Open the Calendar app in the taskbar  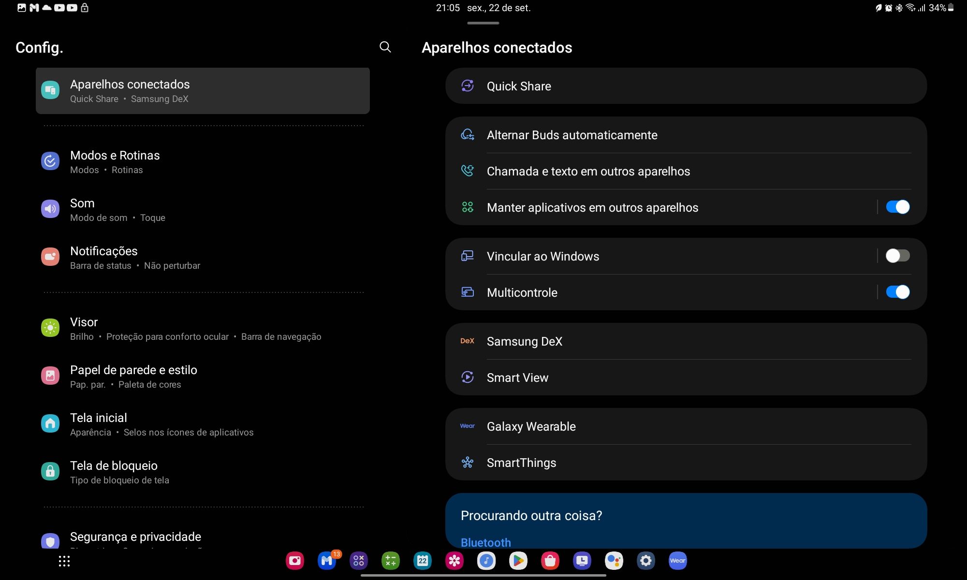click(x=423, y=561)
